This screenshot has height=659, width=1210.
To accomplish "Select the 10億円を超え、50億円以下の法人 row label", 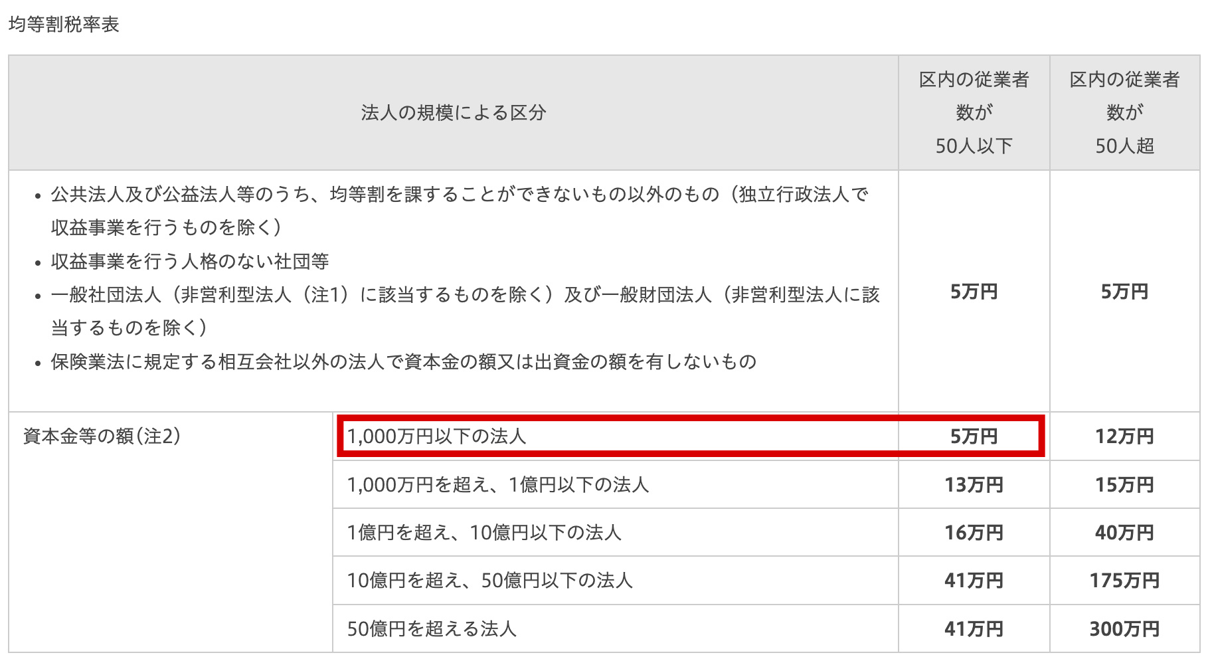I will (x=489, y=580).
